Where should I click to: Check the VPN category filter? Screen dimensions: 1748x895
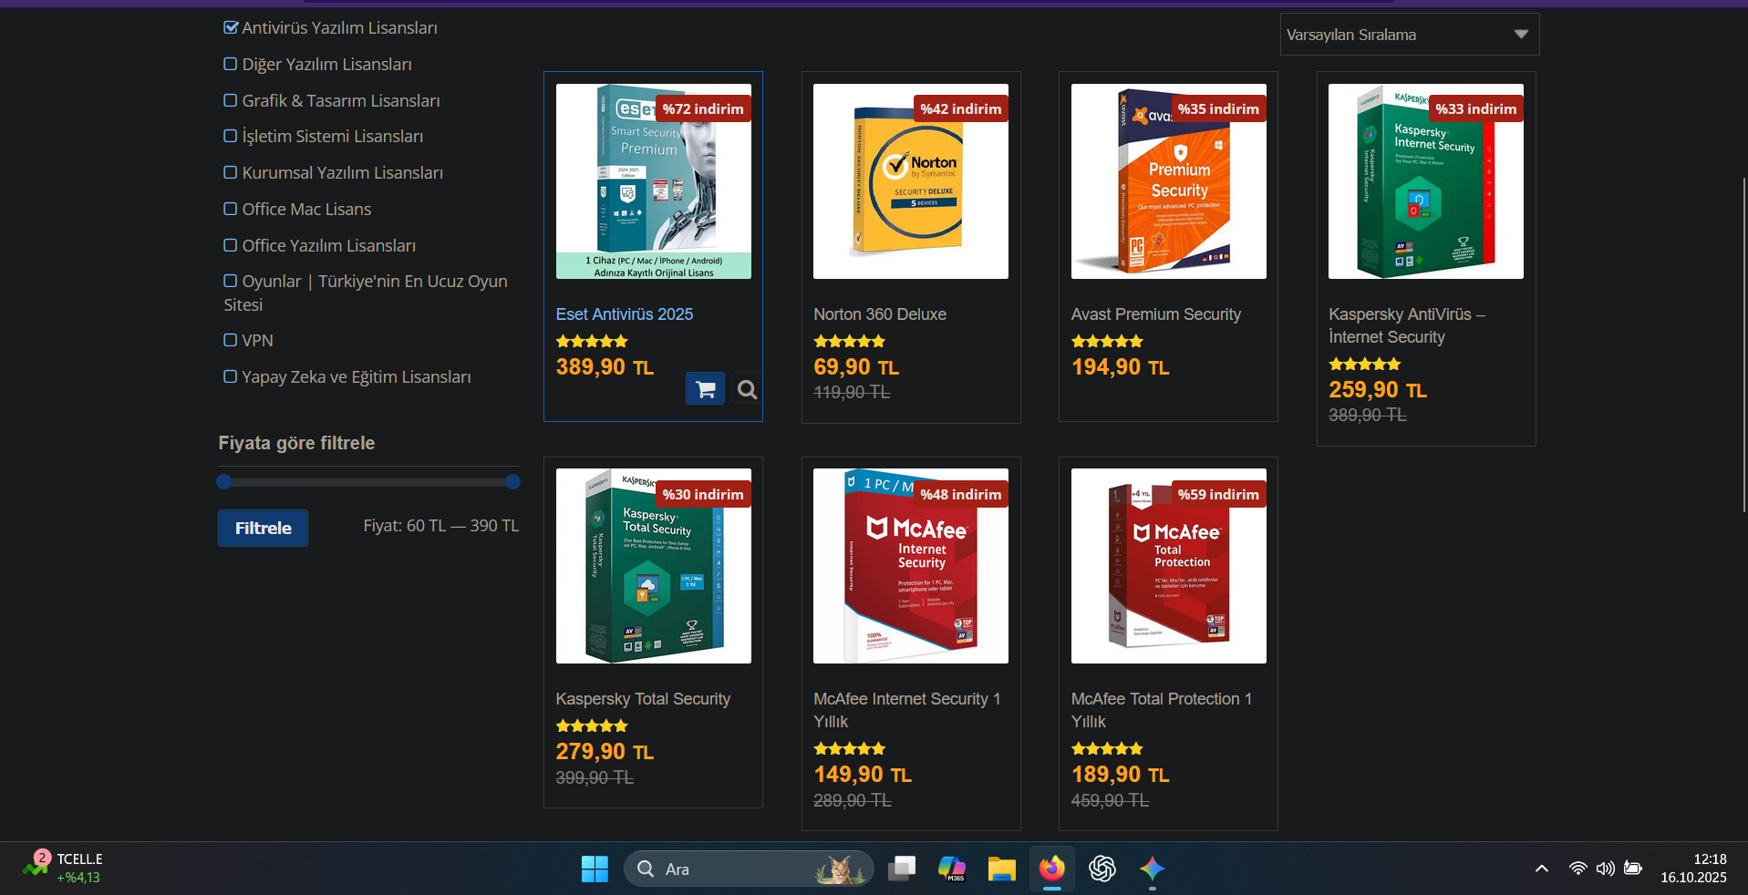tap(231, 340)
